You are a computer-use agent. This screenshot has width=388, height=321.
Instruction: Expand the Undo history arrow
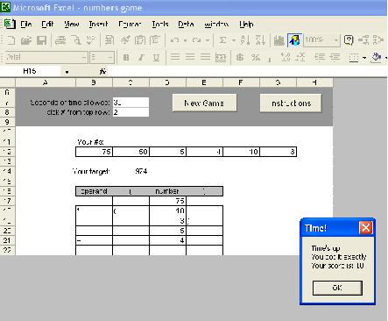(185, 40)
